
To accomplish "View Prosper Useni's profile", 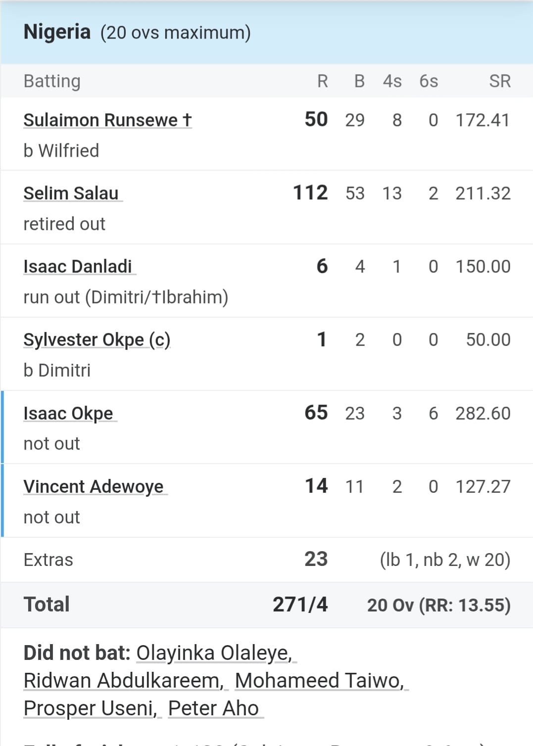I will 90,708.
